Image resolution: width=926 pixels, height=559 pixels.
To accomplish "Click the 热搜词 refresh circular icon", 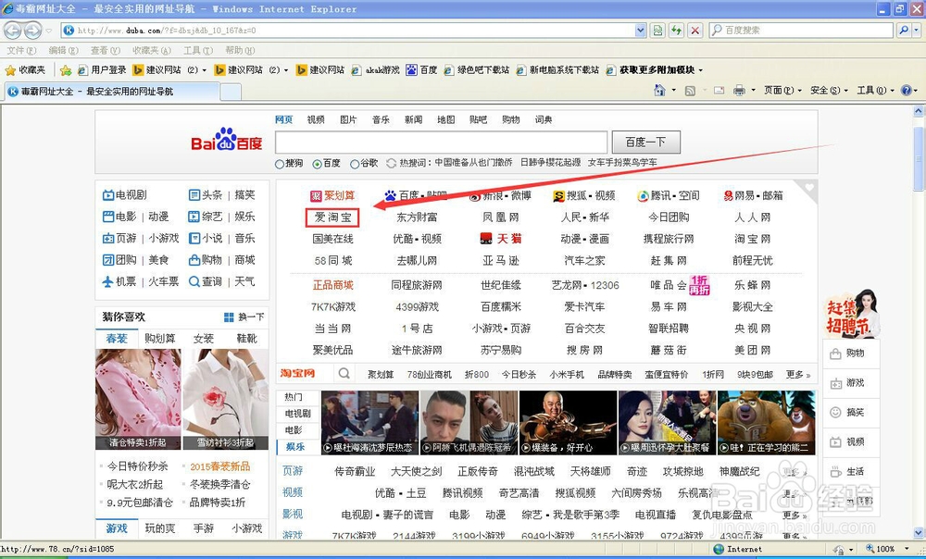I will pyautogui.click(x=391, y=163).
